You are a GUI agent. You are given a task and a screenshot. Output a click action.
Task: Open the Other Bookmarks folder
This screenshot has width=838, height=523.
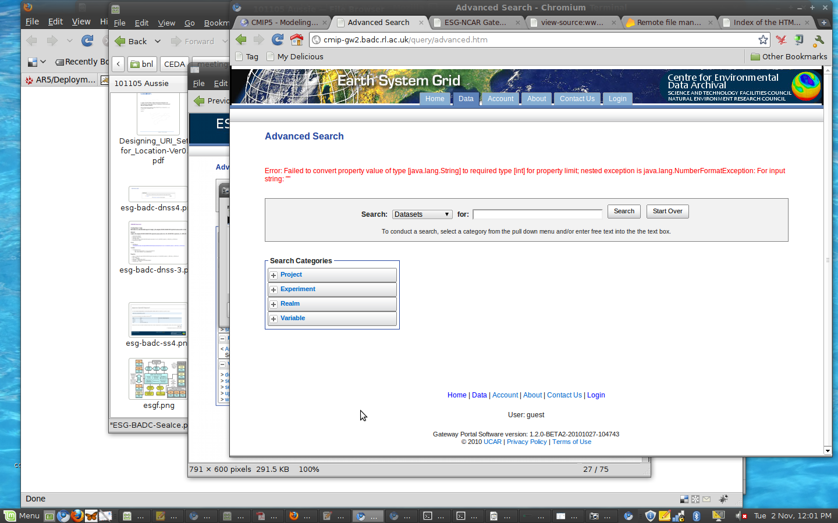tap(789, 56)
